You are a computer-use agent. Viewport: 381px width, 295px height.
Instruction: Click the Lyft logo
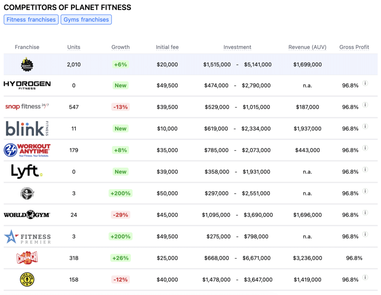click(x=27, y=171)
